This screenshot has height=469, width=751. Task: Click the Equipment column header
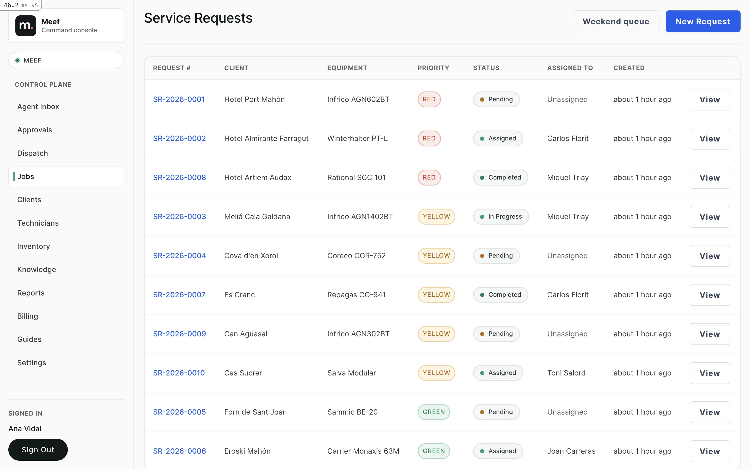347,68
